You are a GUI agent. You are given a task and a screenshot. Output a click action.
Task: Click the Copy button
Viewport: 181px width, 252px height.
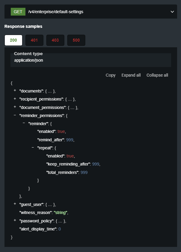tap(110, 75)
